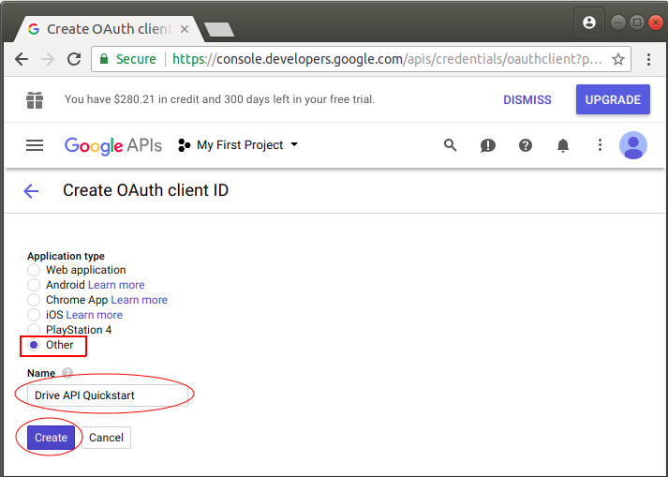
Task: Select Chrome App application type
Action: click(x=34, y=300)
